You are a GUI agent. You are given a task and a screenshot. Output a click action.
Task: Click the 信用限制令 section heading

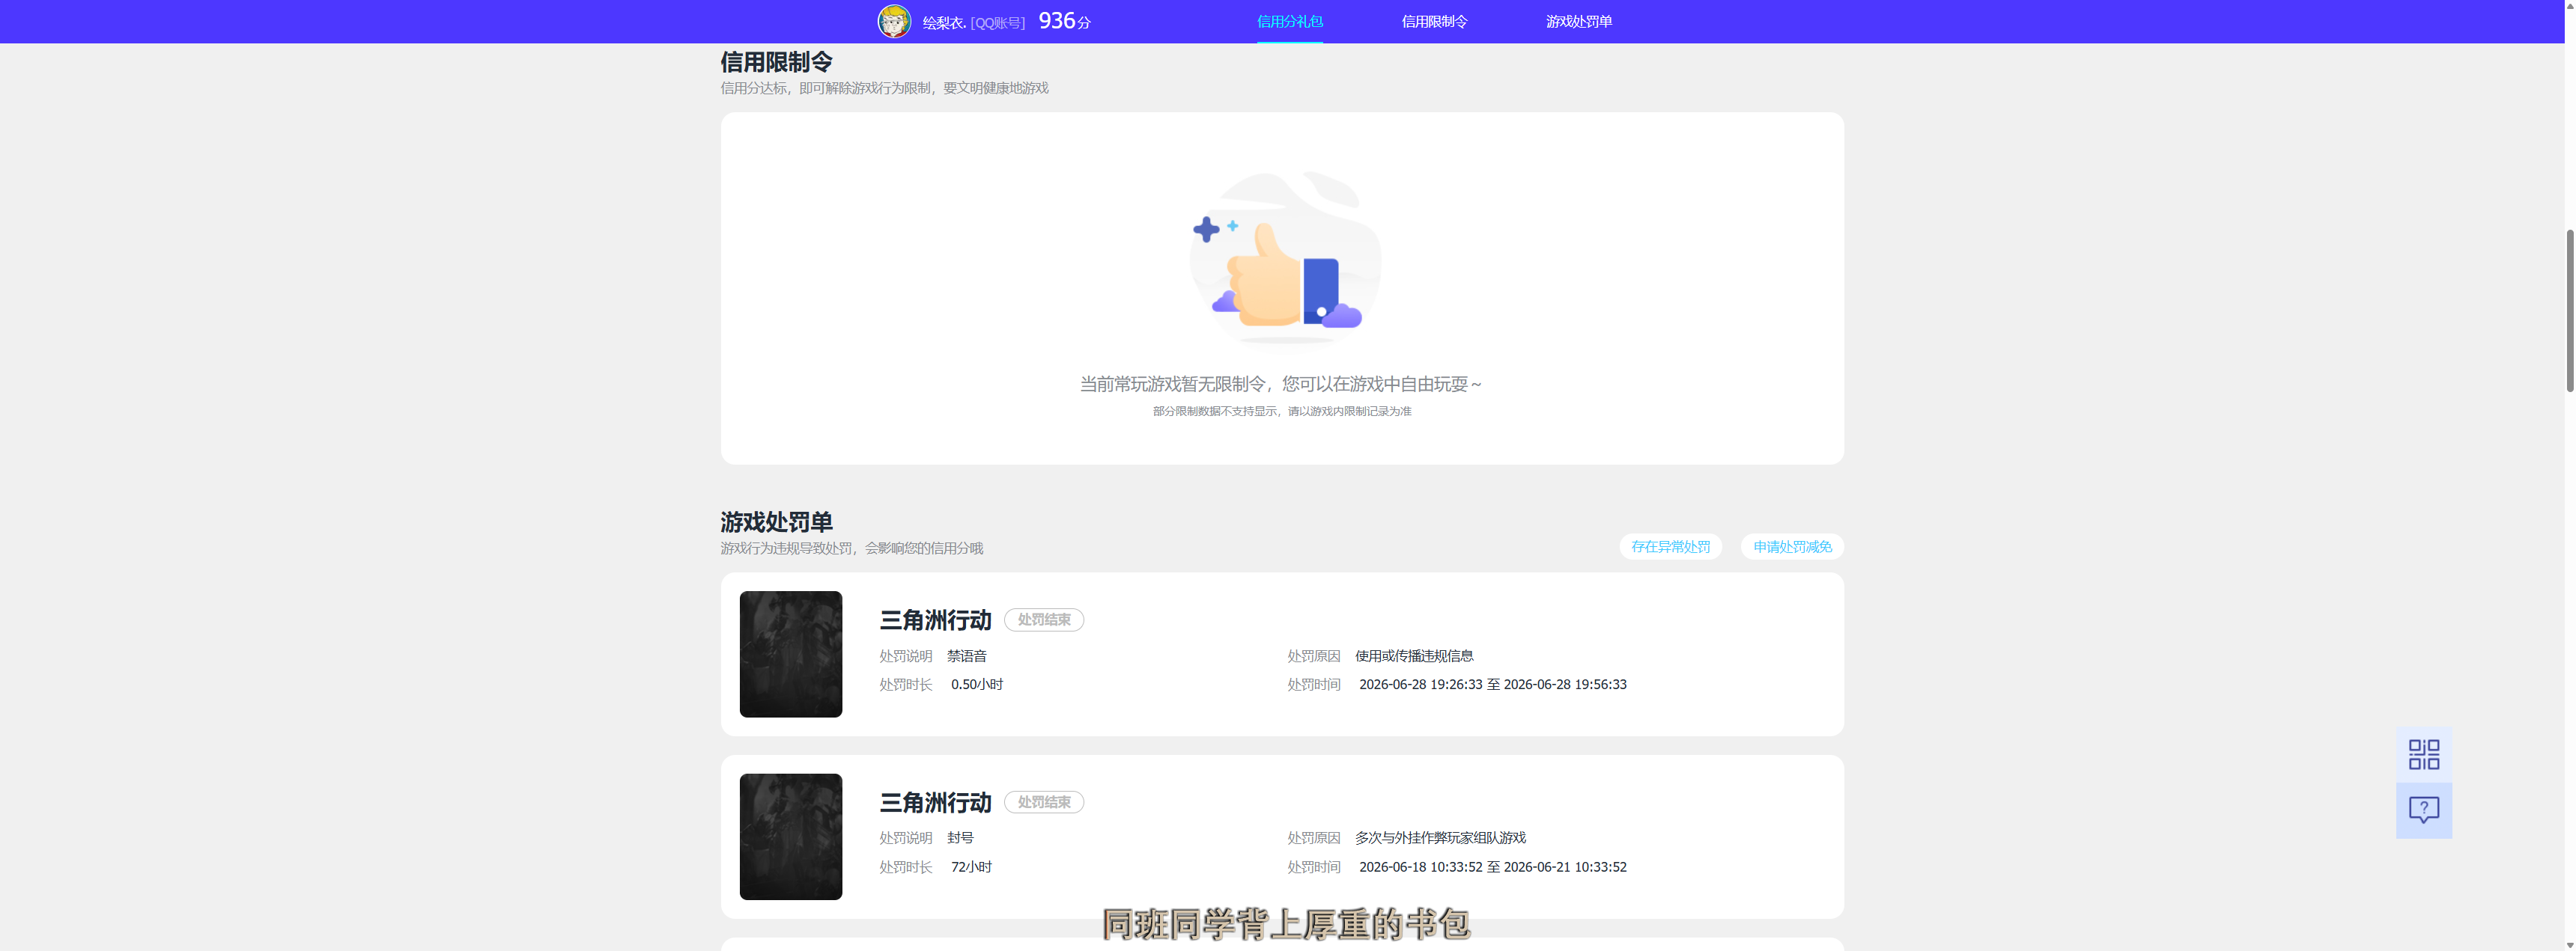(x=776, y=62)
